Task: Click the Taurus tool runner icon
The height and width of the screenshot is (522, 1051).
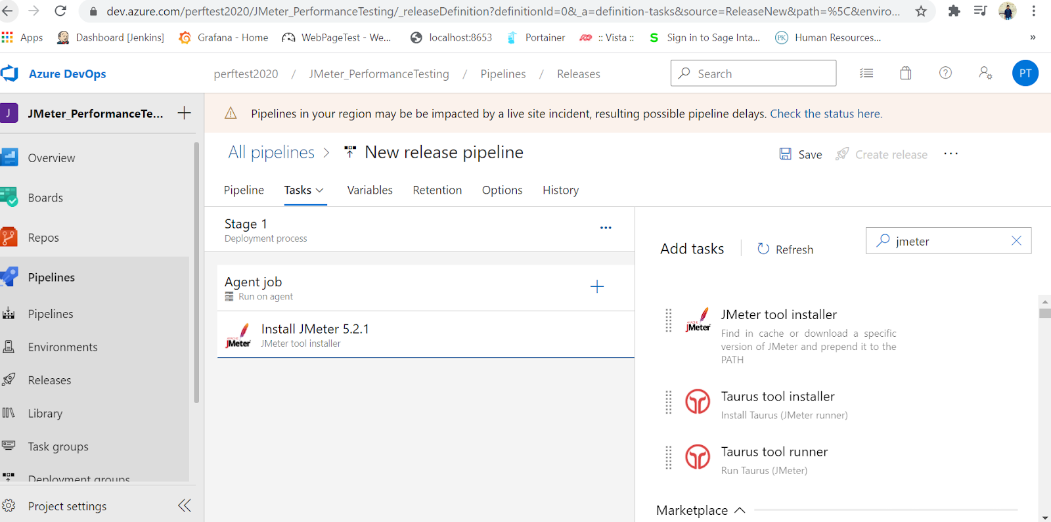Action: click(698, 456)
